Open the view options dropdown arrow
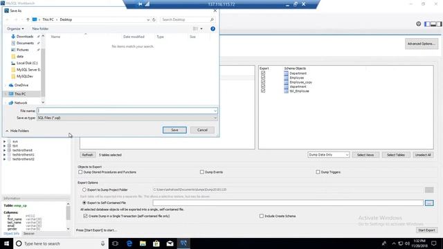Viewport: 443px width, 249px height. 201,29
